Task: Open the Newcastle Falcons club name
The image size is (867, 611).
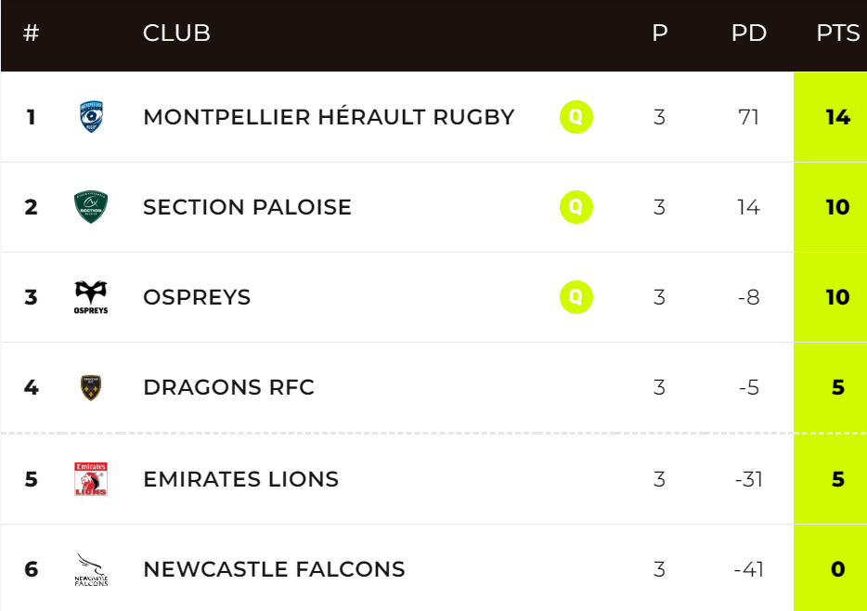Action: [x=274, y=569]
